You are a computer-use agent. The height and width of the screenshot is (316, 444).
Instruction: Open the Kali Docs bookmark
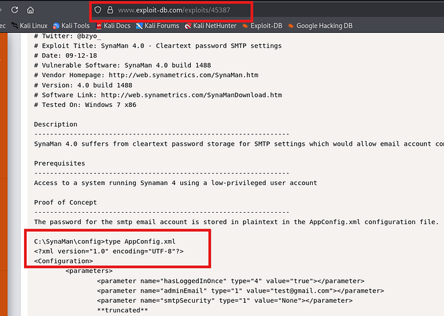(x=113, y=26)
